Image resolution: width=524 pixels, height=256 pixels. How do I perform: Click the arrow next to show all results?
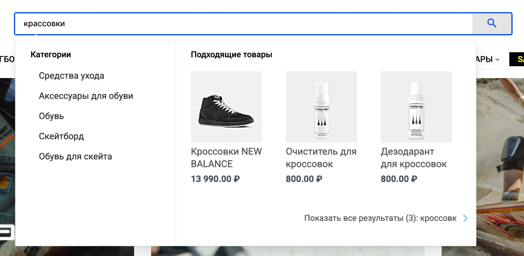465,218
